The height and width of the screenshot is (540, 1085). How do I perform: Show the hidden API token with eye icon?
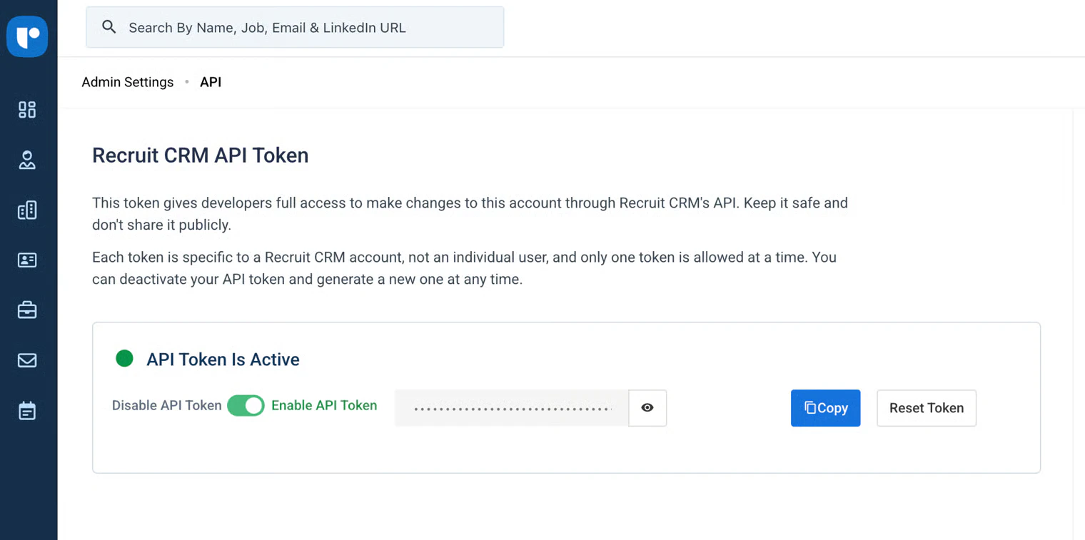point(647,408)
